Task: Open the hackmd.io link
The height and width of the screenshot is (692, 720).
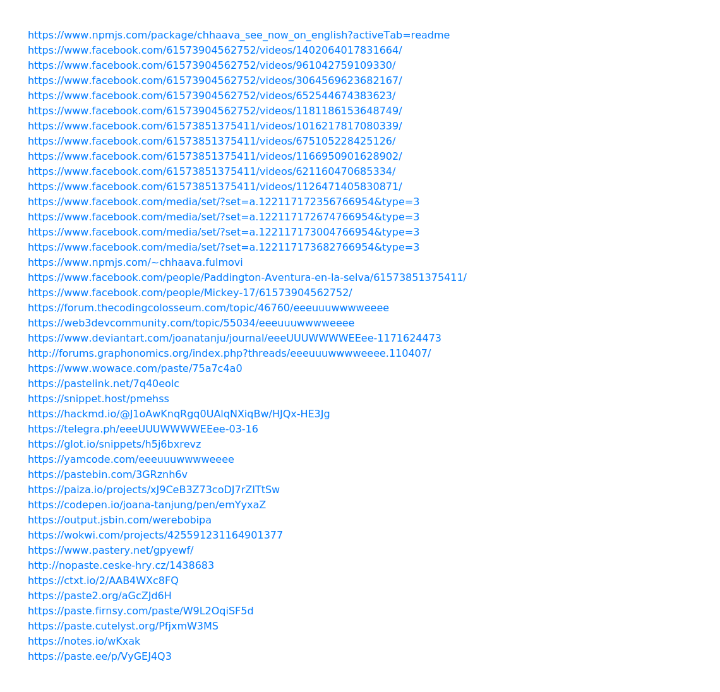Action: click(179, 414)
